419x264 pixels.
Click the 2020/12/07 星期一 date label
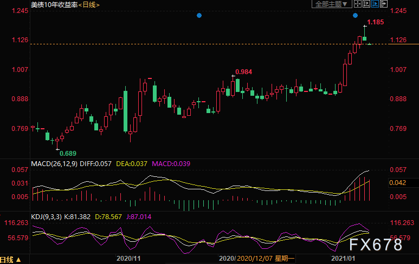[266, 259]
